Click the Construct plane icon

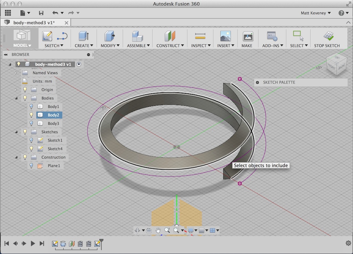[170, 36]
